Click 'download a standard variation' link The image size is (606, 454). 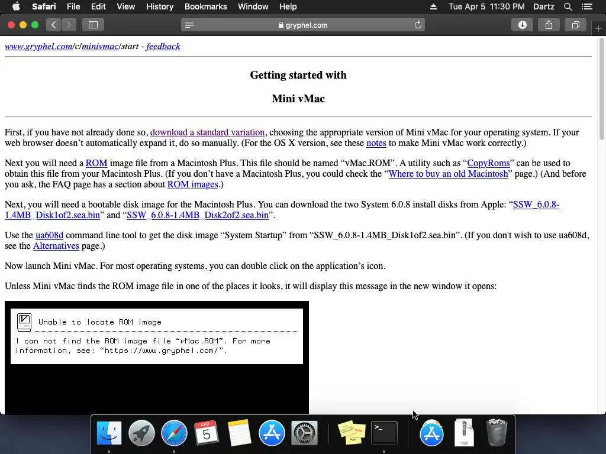207,132
